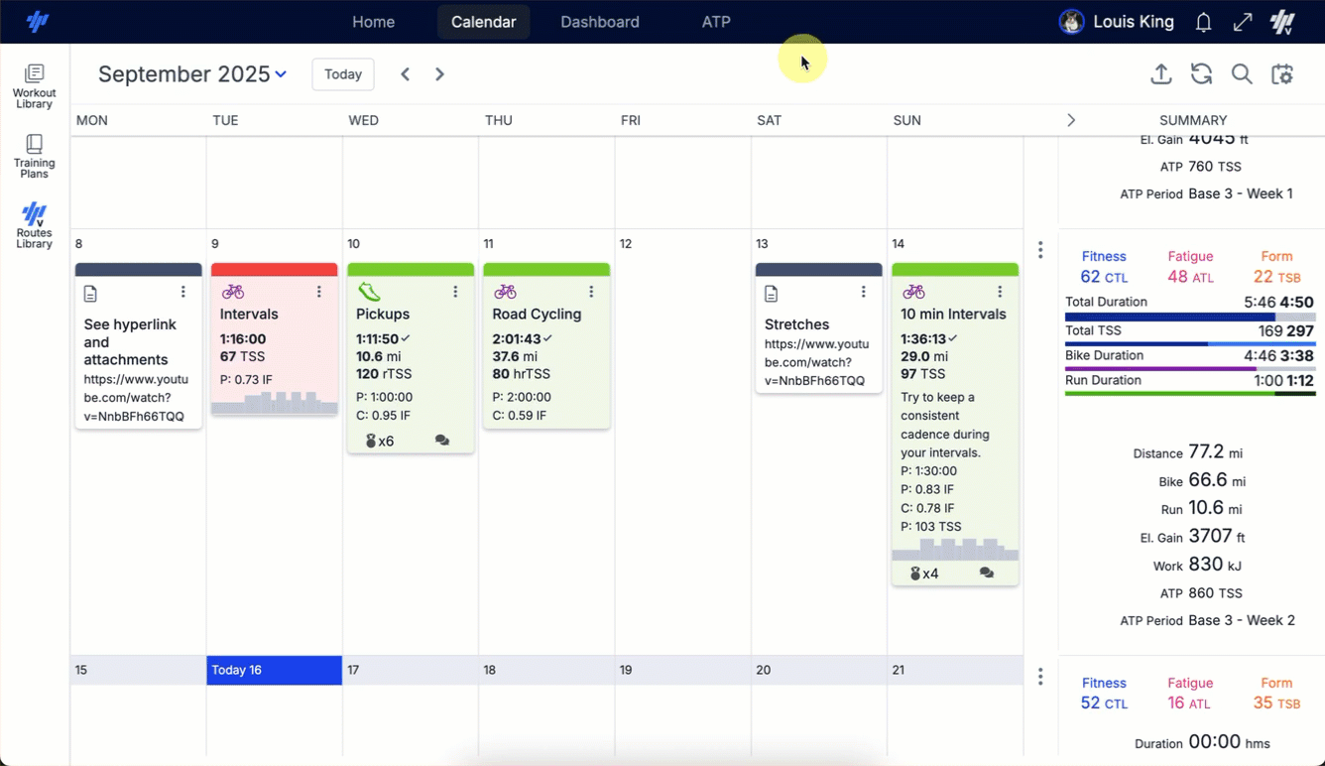Switch to the Dashboard tab
The width and height of the screenshot is (1325, 766).
pyautogui.click(x=599, y=22)
